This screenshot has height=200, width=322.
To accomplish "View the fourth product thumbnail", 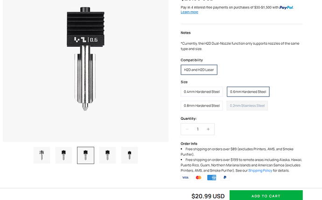I will coord(108,155).
